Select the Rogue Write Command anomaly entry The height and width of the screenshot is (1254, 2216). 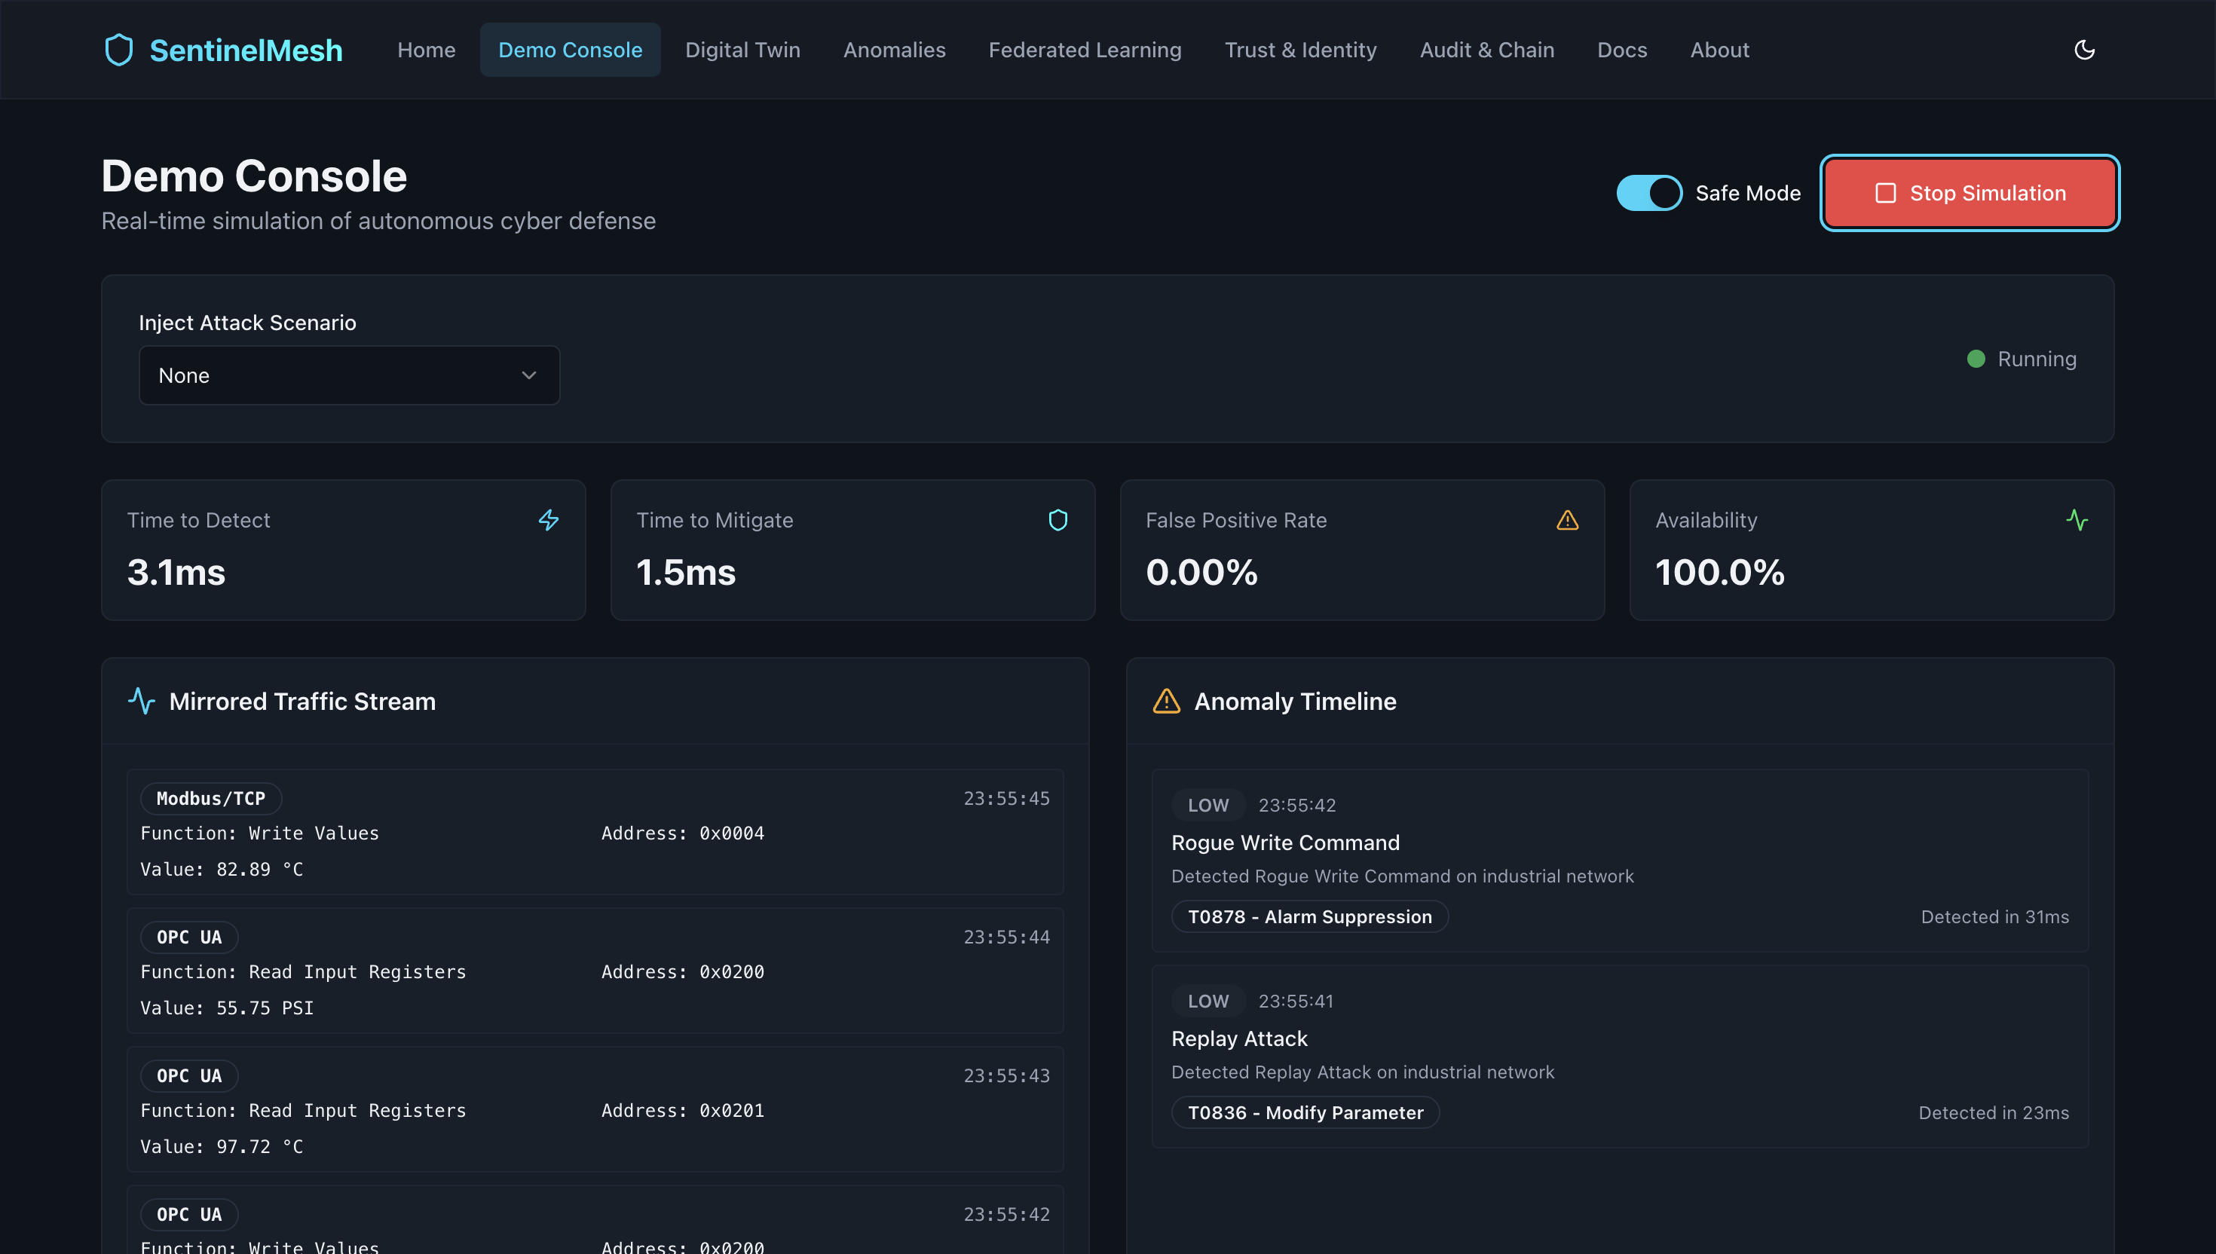(x=1285, y=843)
